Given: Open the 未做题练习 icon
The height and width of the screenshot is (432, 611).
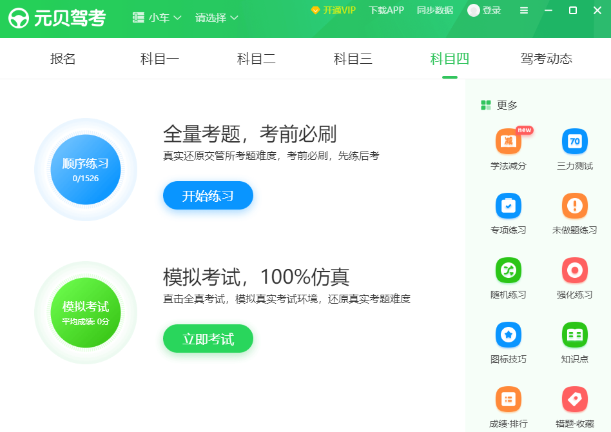Looking at the screenshot, I should (574, 206).
